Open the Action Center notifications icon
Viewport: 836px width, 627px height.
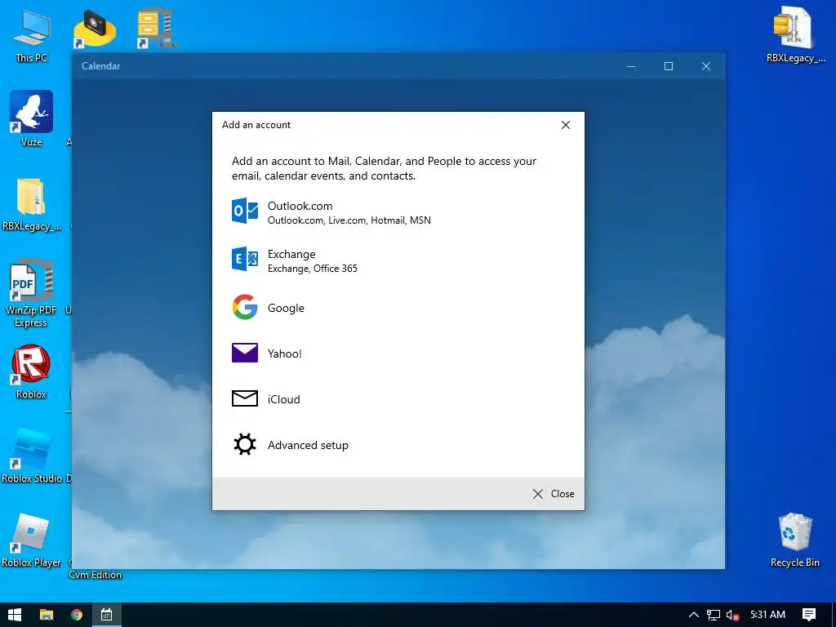[x=809, y=615]
